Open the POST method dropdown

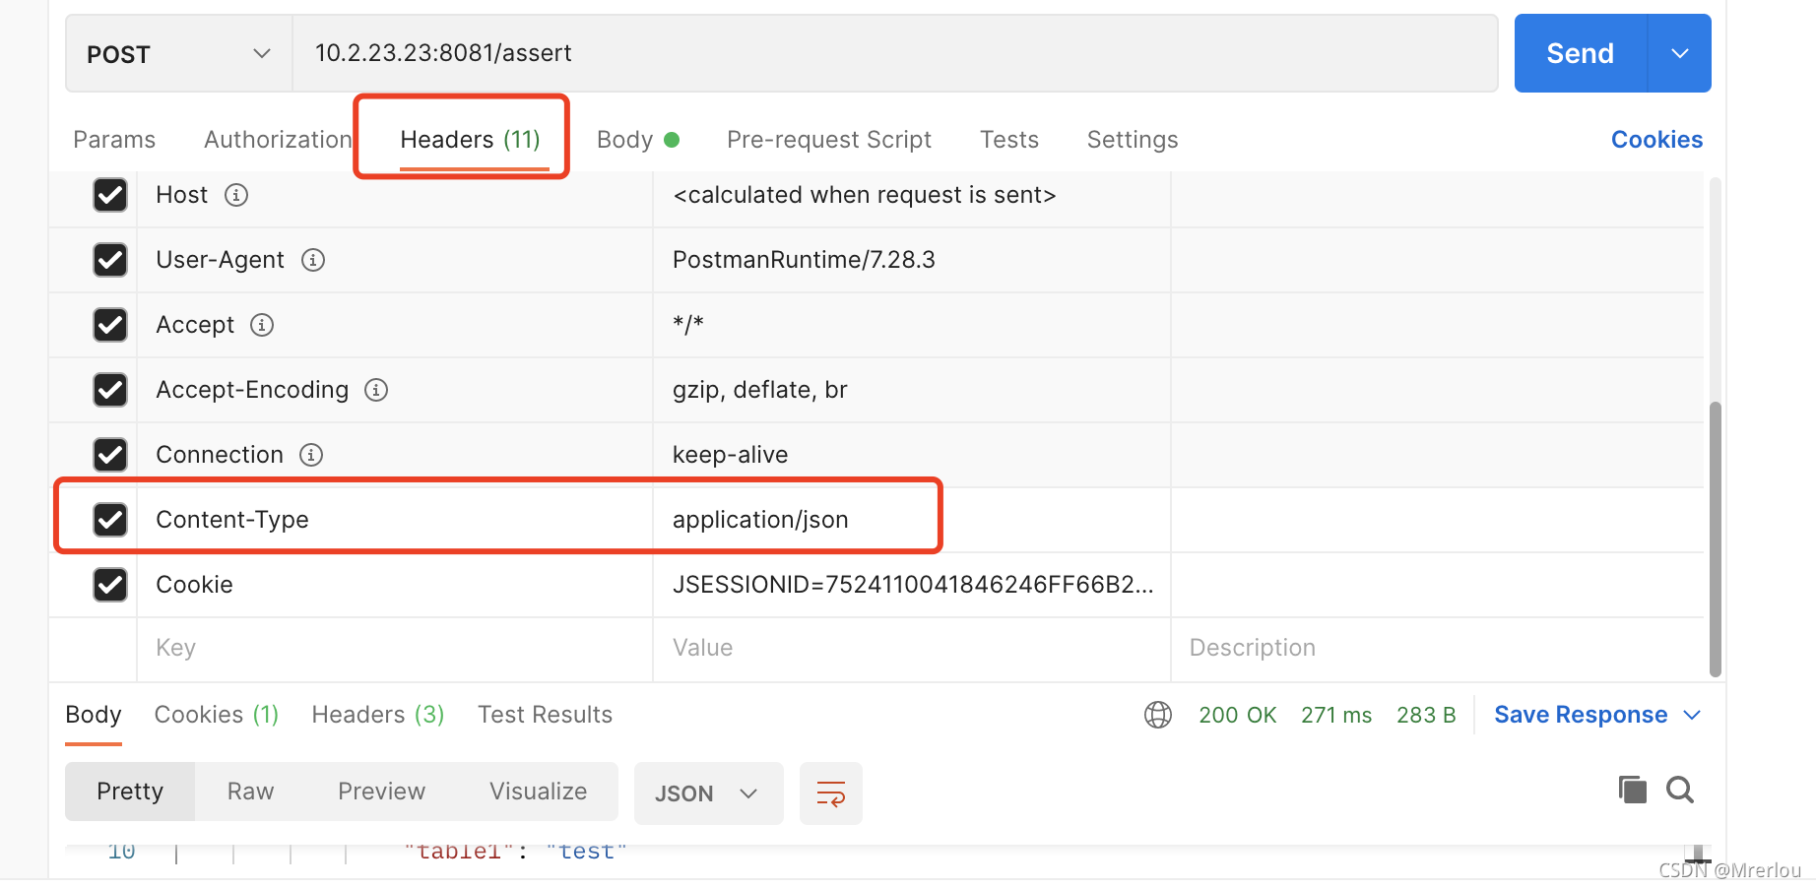[179, 53]
